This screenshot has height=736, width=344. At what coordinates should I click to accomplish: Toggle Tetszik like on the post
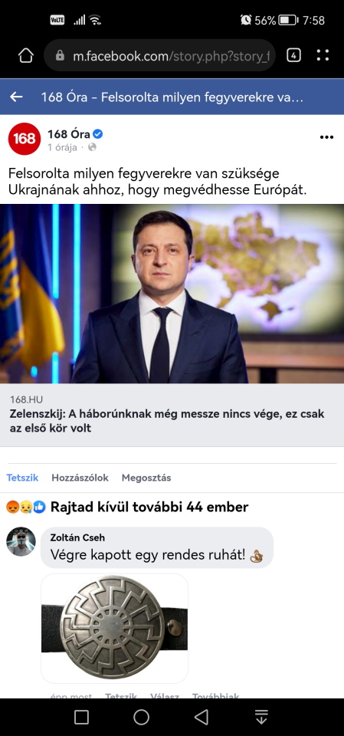(x=22, y=478)
